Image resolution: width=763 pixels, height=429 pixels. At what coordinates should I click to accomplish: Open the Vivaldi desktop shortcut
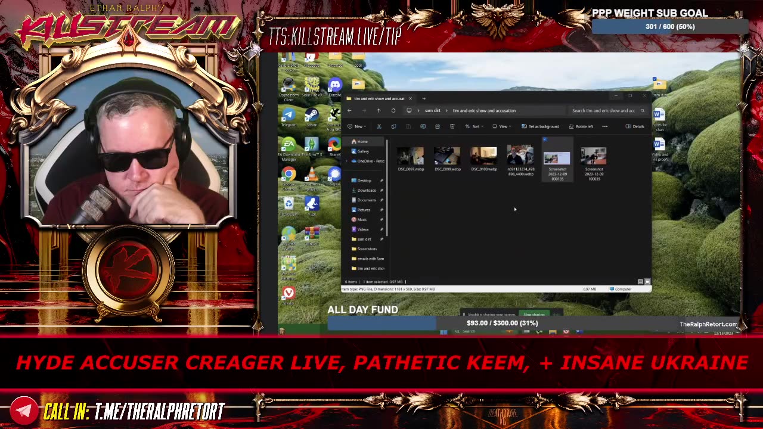pyautogui.click(x=289, y=294)
